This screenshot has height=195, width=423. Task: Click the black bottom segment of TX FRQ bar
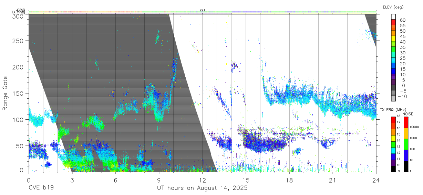coord(393,169)
